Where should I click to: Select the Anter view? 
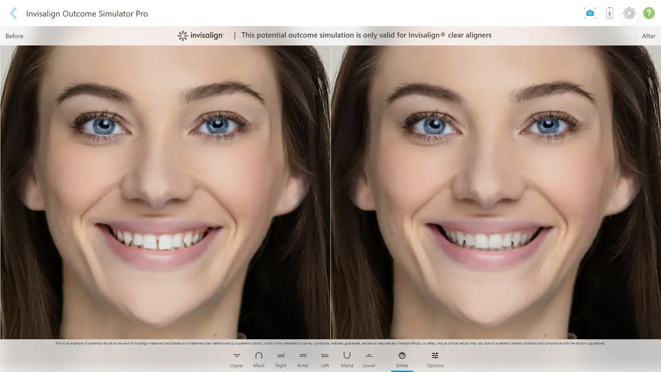coord(303,360)
